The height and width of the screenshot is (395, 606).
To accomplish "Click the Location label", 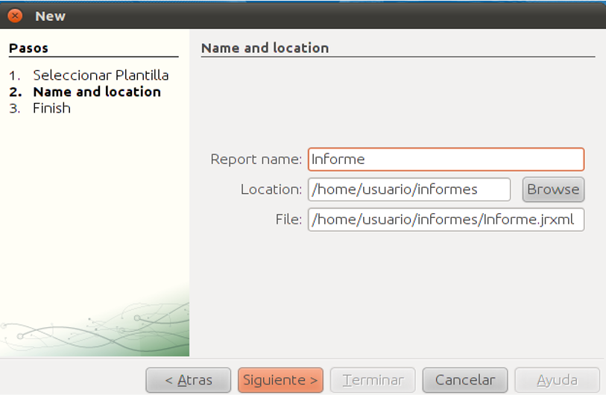I will point(271,189).
